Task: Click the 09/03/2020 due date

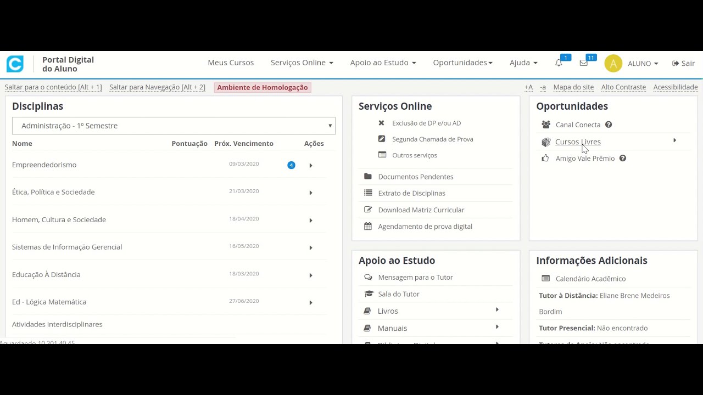Action: pyautogui.click(x=244, y=163)
